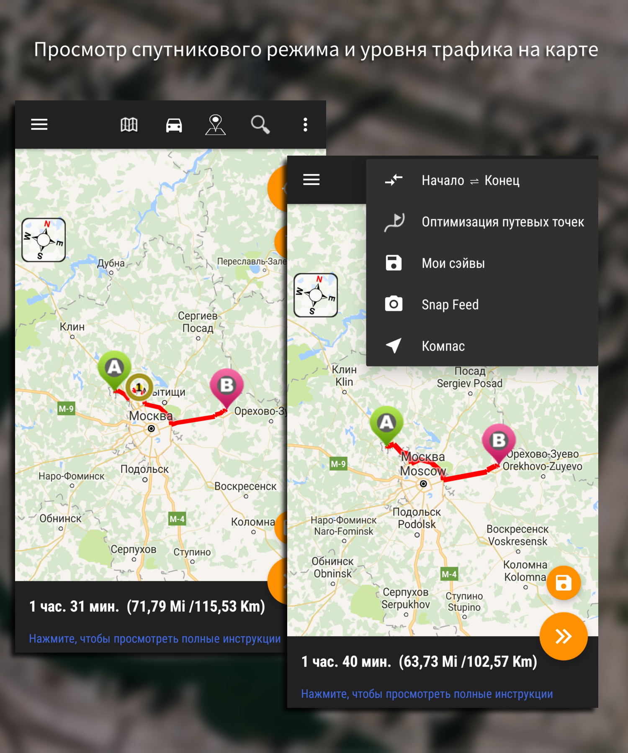Tap M-4 highway badge on left map
Screen dimensions: 628x753
[x=177, y=519]
